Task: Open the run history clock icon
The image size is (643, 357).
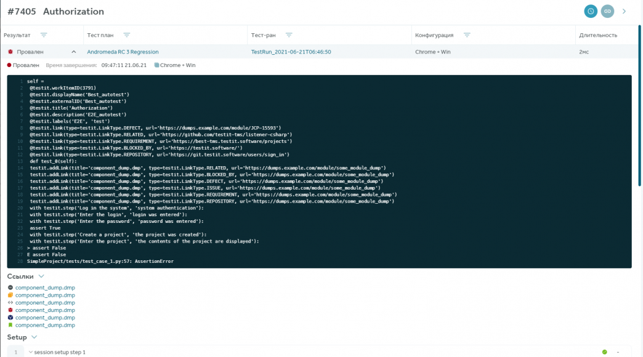Action: pyautogui.click(x=591, y=11)
